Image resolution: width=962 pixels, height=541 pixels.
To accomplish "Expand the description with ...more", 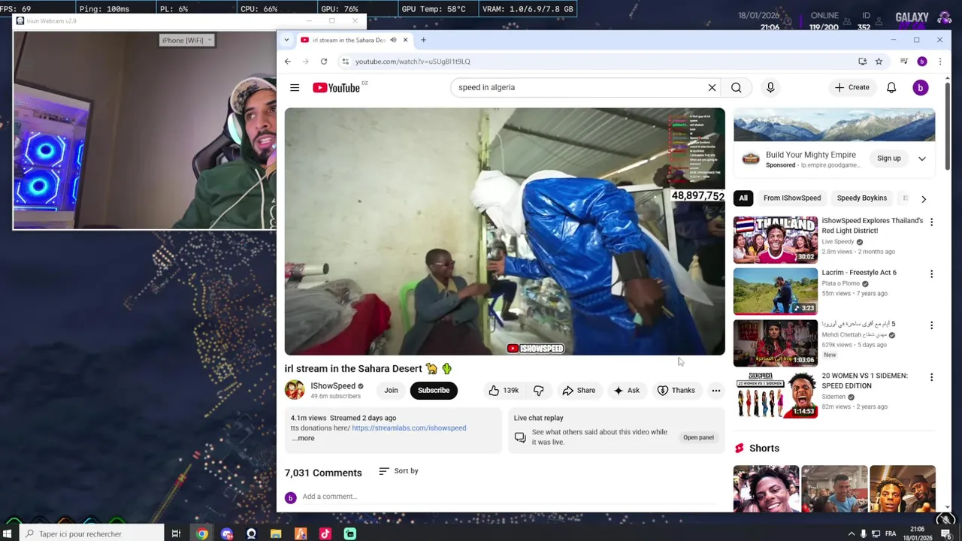I will [x=303, y=438].
